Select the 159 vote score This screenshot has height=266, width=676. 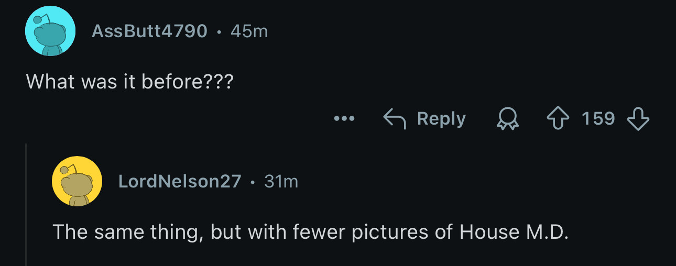(598, 119)
